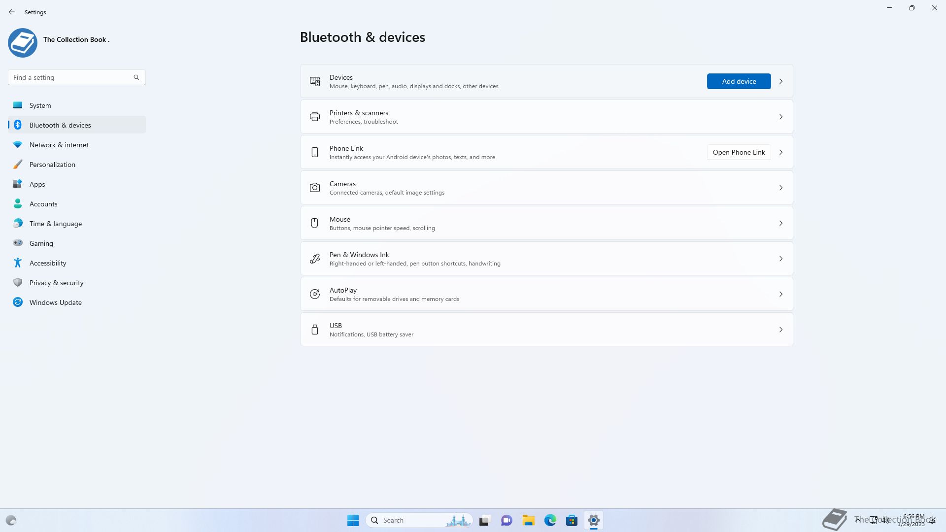Open the volume tray icon
The image size is (946, 532).
(x=886, y=520)
